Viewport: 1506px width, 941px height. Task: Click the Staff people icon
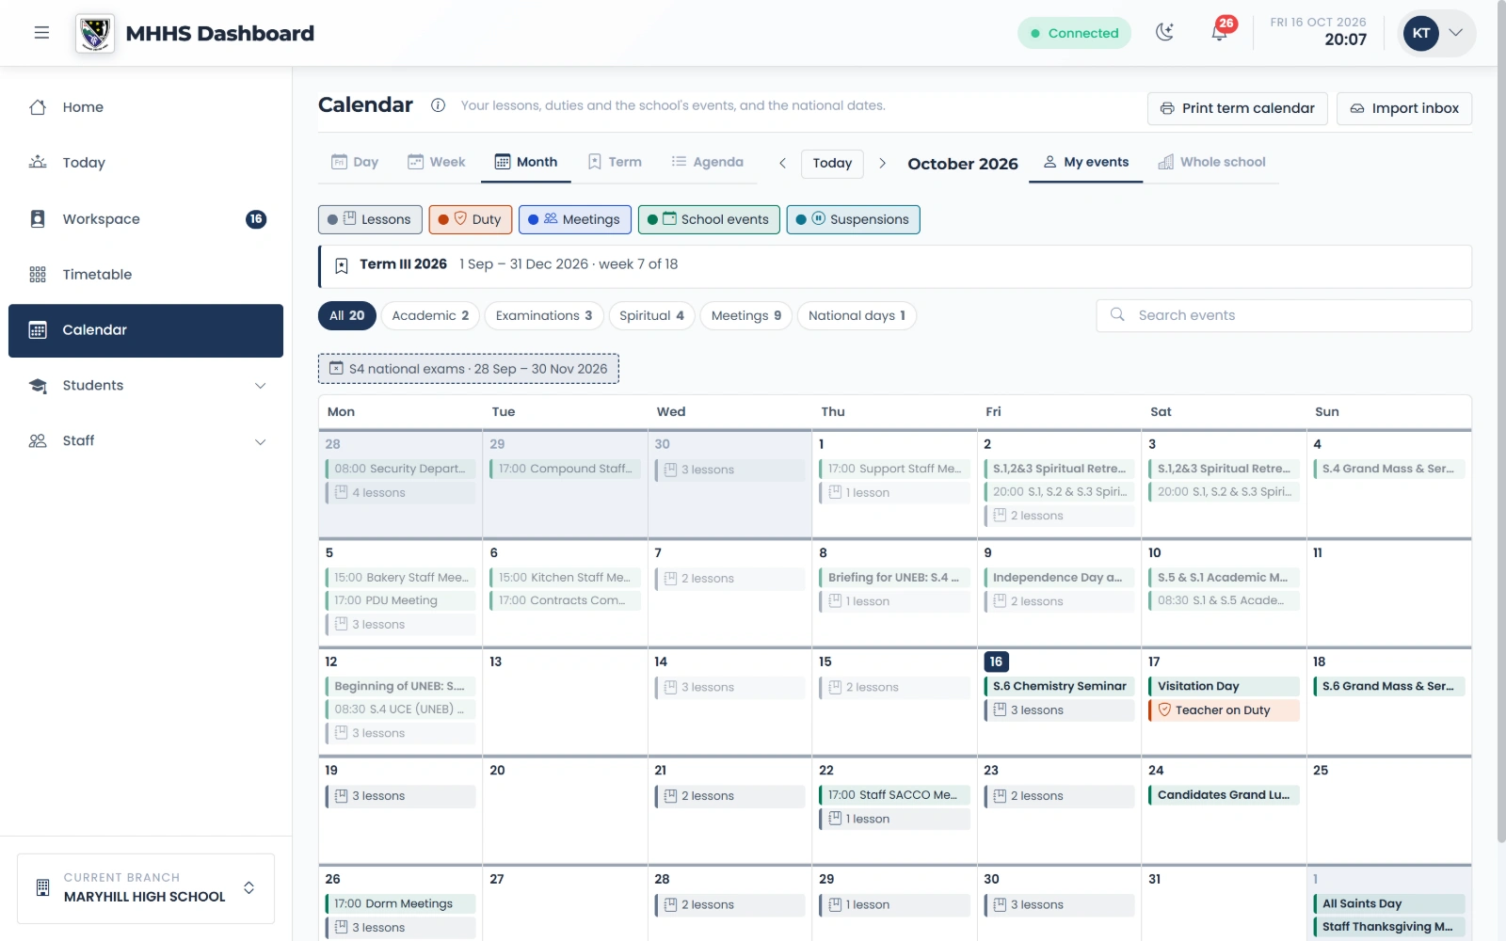pyautogui.click(x=38, y=441)
